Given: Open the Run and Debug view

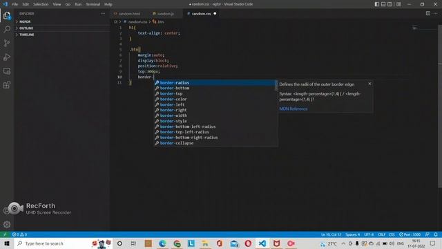Looking at the screenshot, I should (x=7, y=57).
